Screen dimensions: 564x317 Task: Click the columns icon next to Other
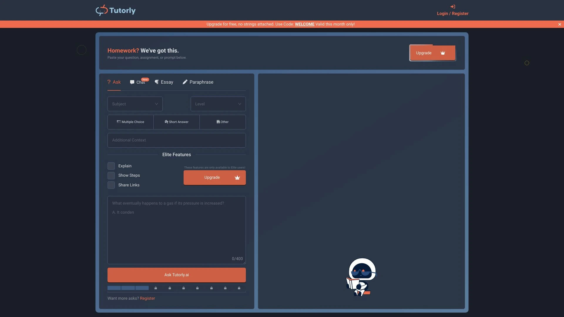(218, 122)
